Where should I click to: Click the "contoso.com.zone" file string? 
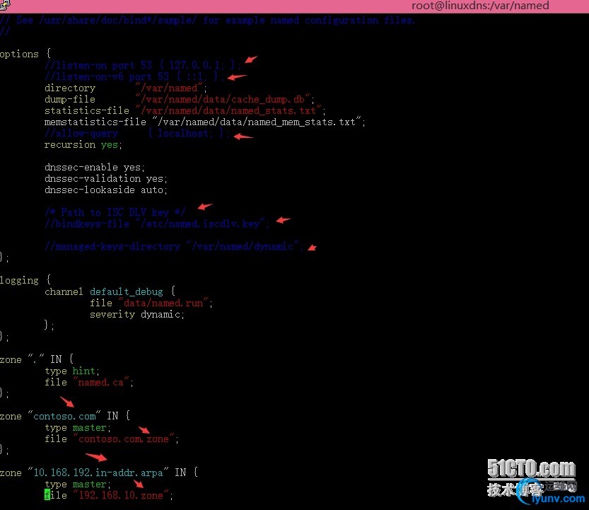pos(124,439)
